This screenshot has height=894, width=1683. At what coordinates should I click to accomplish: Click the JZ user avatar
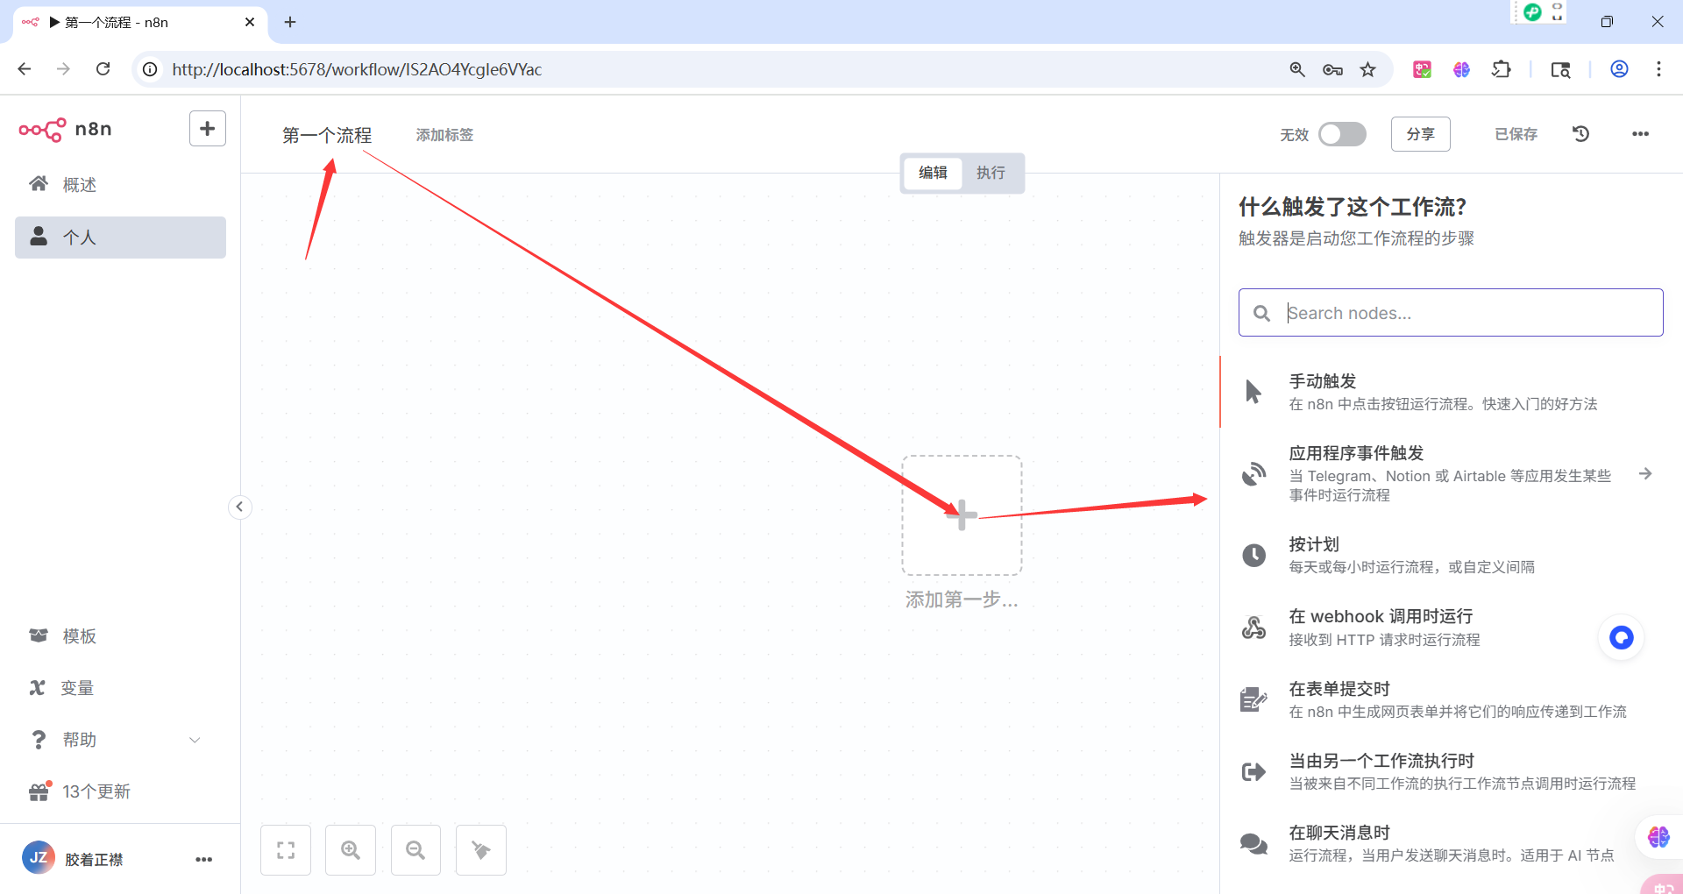pyautogui.click(x=38, y=858)
